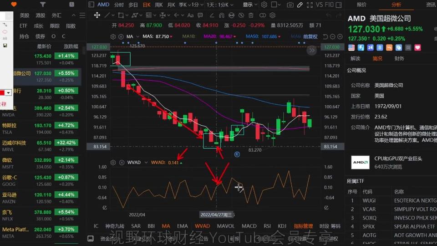437x246 pixels.
Task: Open the 季K period dropdown
Action: pyautogui.click(x=185, y=5)
